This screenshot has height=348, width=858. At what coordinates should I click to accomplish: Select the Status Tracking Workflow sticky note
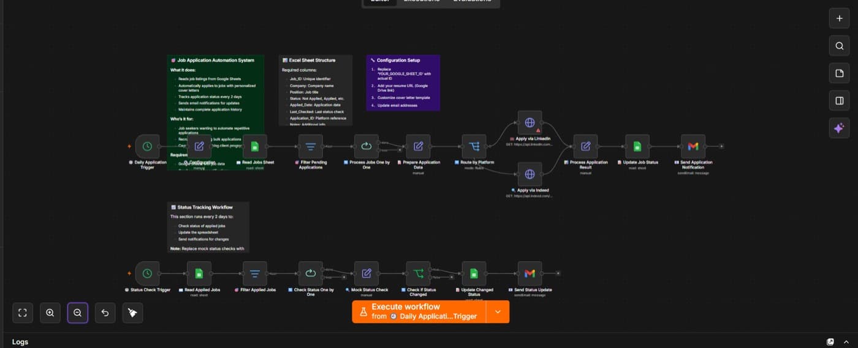(208, 227)
